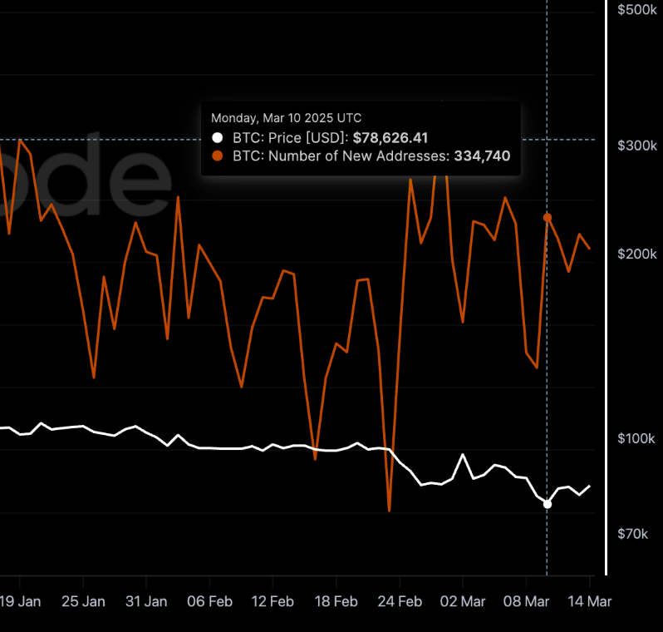Select the 02 Mar date label
The height and width of the screenshot is (632, 663).
click(x=463, y=601)
